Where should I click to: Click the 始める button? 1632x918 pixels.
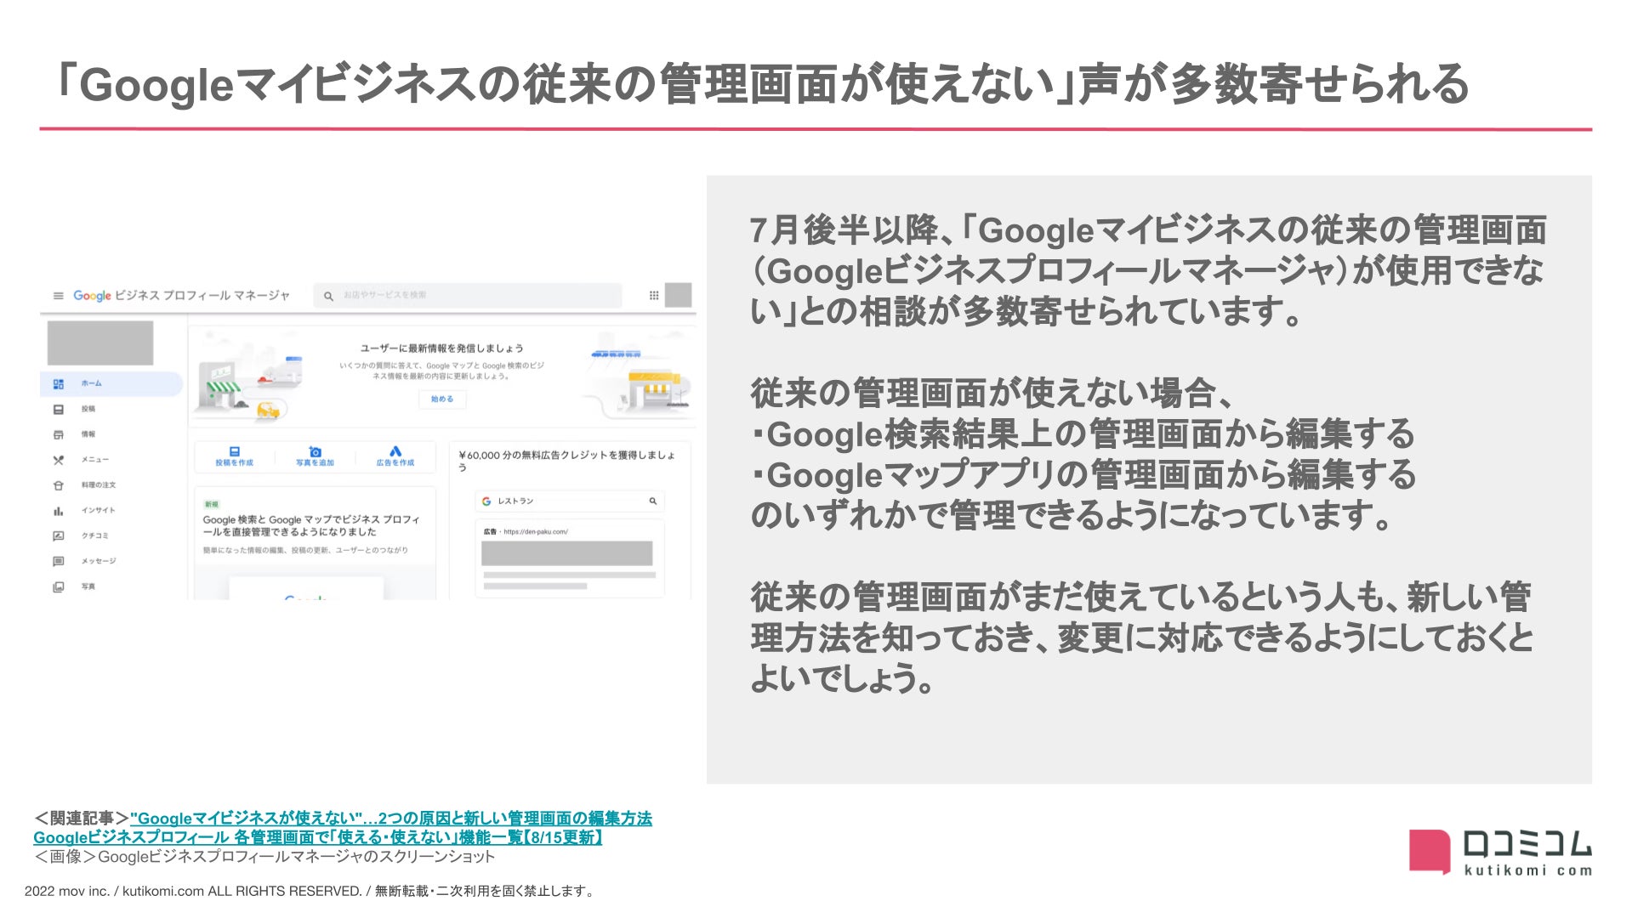(442, 399)
